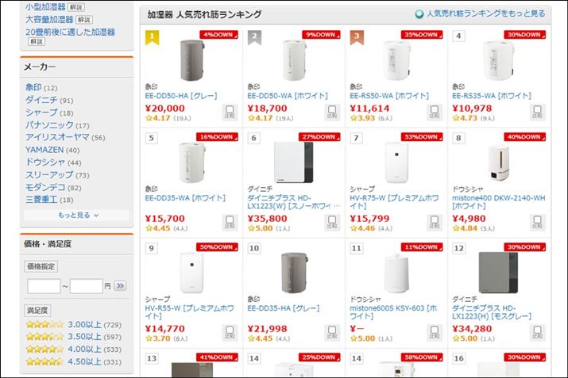Open the 解説 explanation for 大容量加湿器

[83, 19]
